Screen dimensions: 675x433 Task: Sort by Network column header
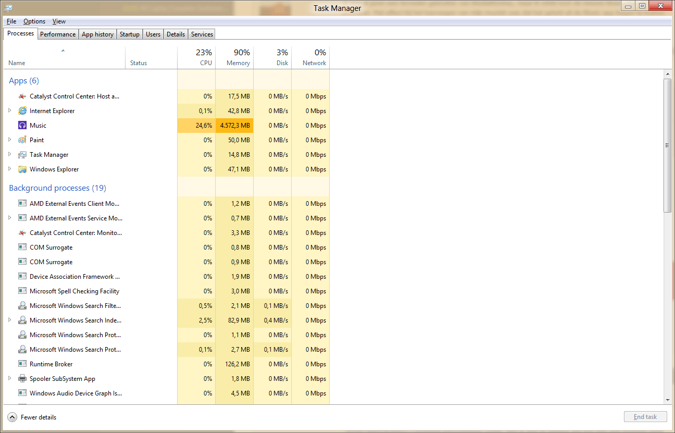tap(310, 58)
